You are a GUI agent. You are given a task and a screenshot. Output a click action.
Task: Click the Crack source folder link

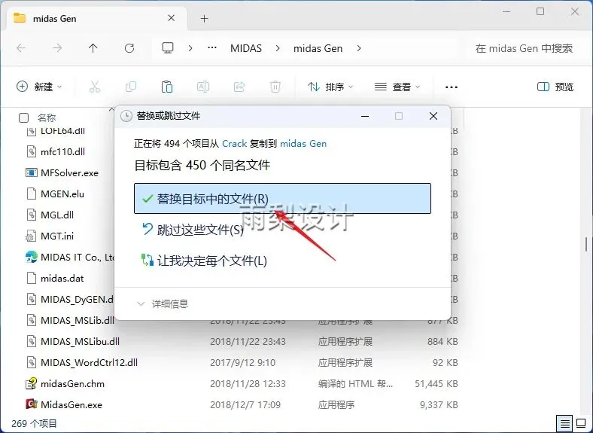(x=235, y=143)
